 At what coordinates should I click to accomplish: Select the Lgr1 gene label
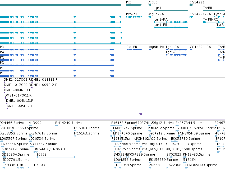pyautogui.click(x=158, y=8)
